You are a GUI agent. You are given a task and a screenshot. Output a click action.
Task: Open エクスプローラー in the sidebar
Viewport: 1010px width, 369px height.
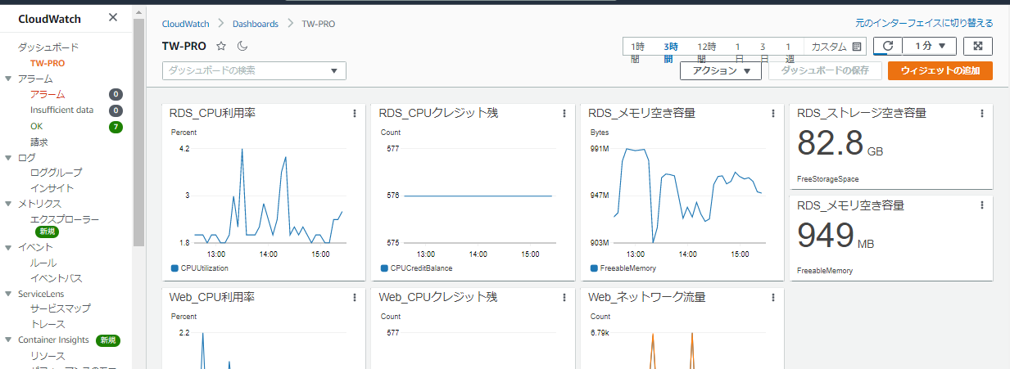point(65,219)
